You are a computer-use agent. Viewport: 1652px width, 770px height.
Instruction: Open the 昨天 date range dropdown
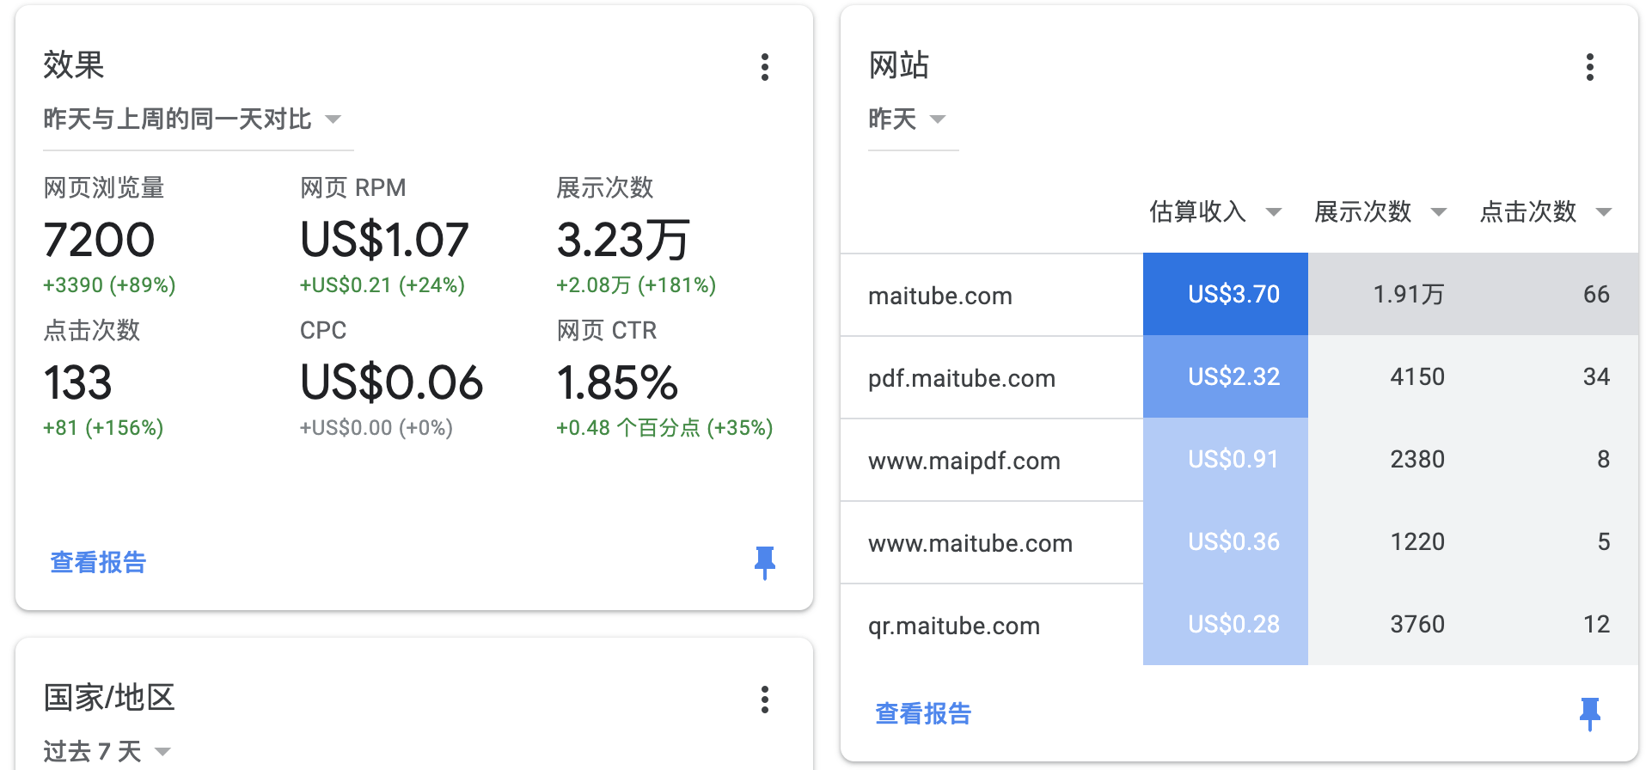point(908,119)
